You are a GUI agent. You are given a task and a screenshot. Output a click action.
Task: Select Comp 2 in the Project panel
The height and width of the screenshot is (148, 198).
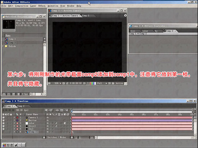point(12,43)
